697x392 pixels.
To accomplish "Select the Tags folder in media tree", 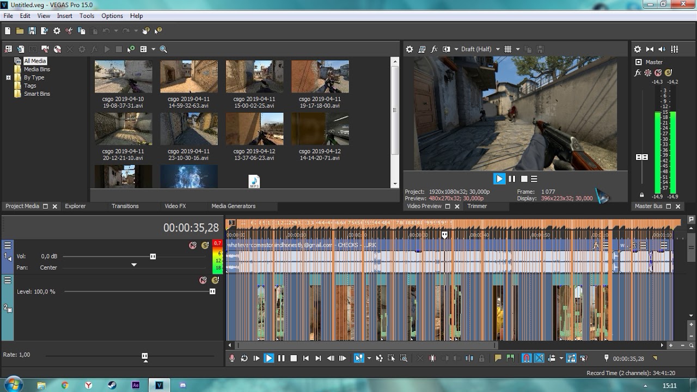I will click(30, 85).
